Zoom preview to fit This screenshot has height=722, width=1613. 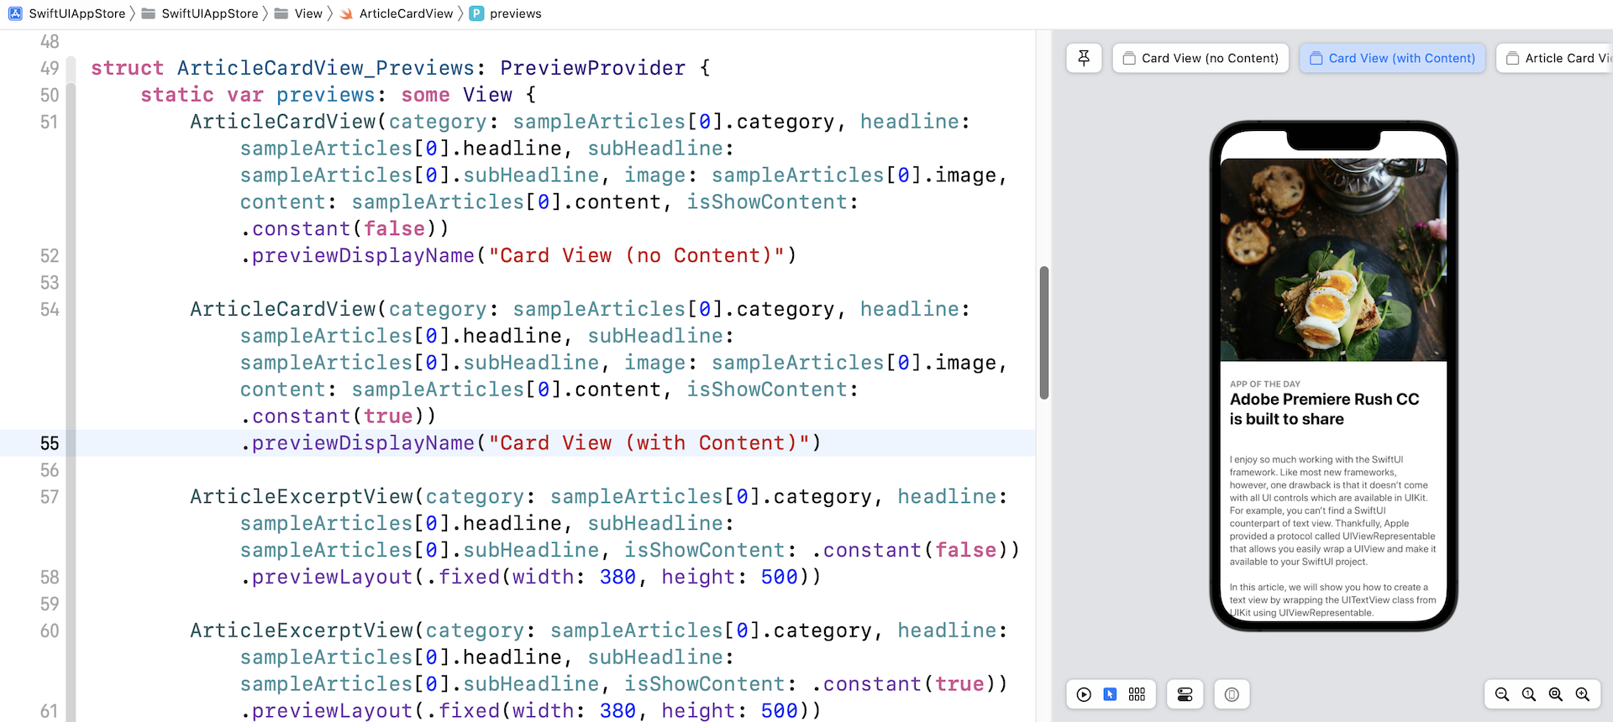click(x=1556, y=694)
